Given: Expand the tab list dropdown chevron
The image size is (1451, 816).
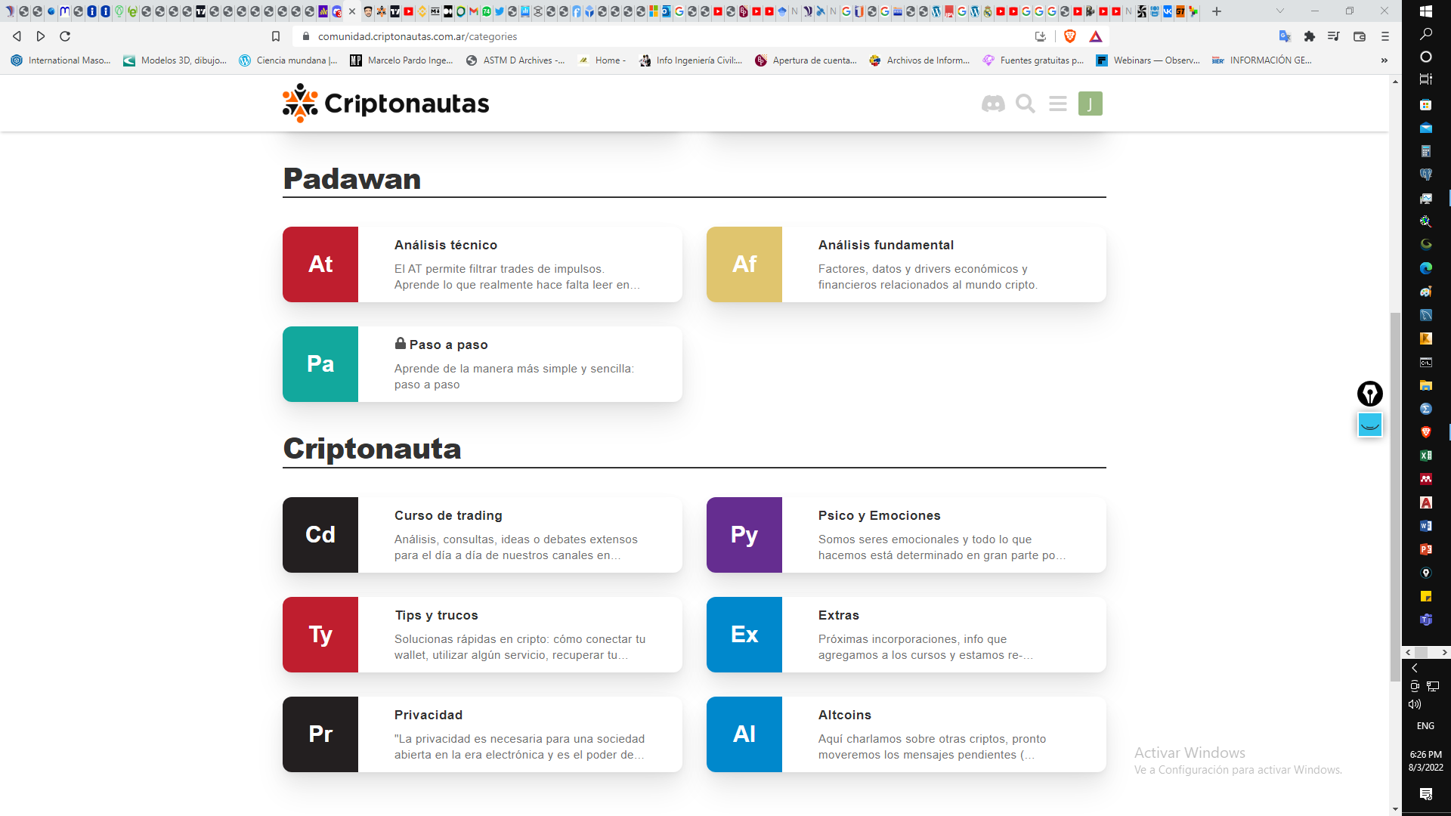Looking at the screenshot, I should click(x=1280, y=11).
